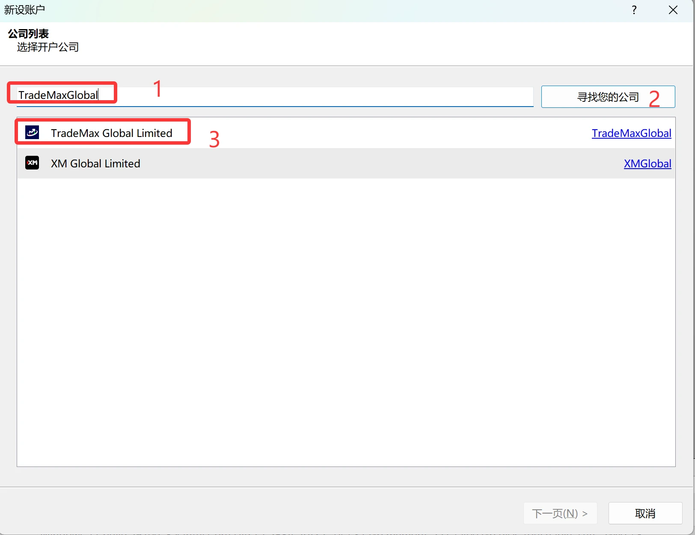Open the XMGlobal hyperlink
This screenshot has height=535, width=695.
647,163
